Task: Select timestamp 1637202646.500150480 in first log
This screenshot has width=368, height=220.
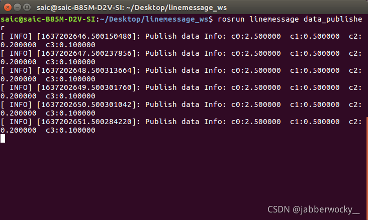Action: pos(86,36)
